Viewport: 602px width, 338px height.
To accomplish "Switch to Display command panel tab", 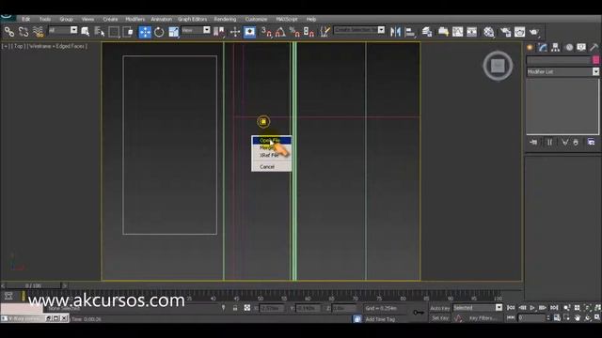I will tap(581, 47).
